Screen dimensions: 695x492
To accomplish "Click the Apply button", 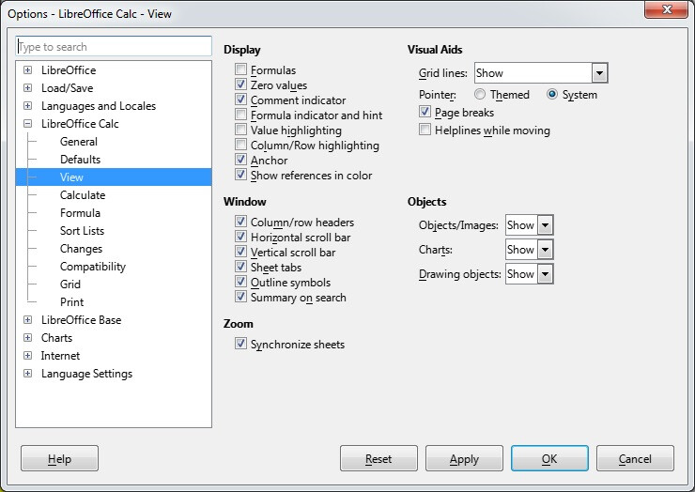I will pyautogui.click(x=464, y=459).
